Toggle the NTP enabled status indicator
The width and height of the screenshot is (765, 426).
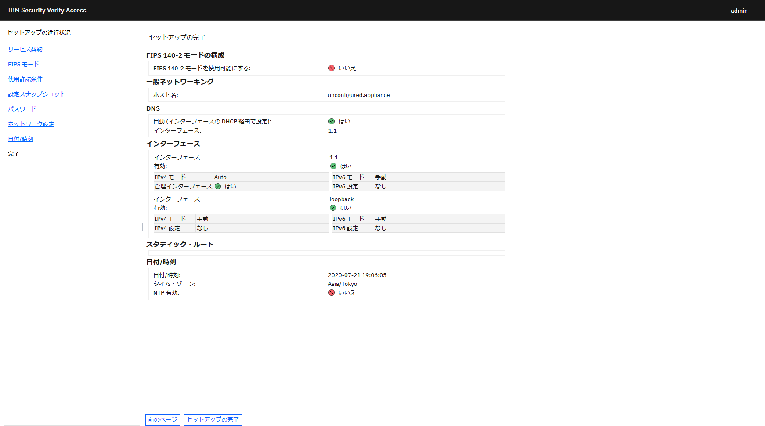click(x=332, y=292)
